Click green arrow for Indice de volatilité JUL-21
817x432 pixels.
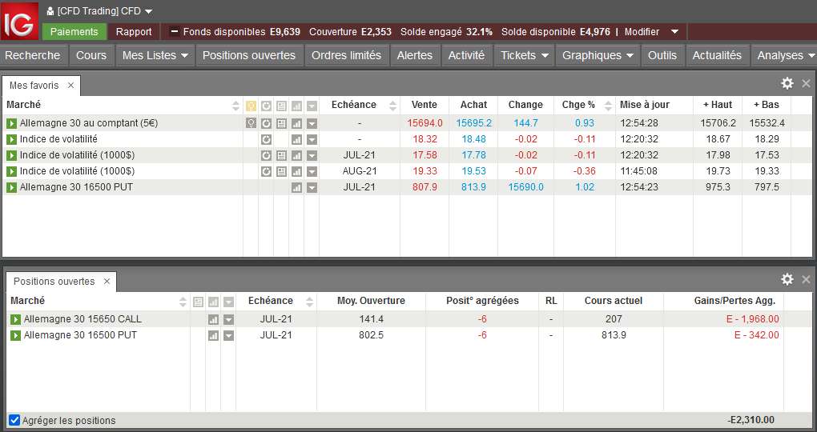click(x=11, y=155)
